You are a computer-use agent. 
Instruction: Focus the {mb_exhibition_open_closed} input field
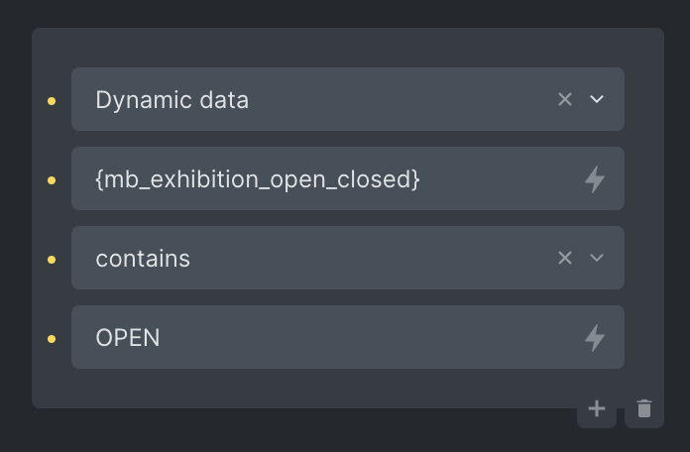tap(348, 178)
